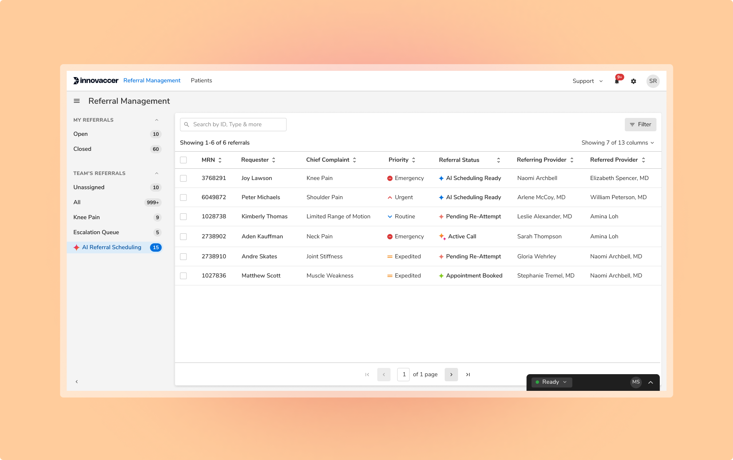Screen dimensions: 733x460
Task: Select the Kimberly Thomas row checkbox
Action: [x=183, y=217]
